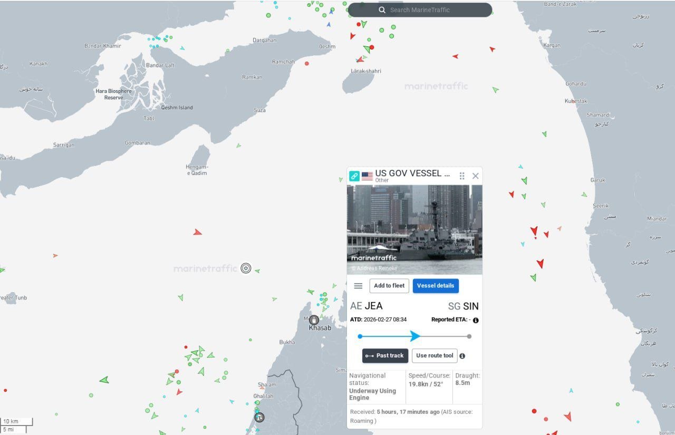Click info icon beside Use route tool
Screen dimensions: 675x435
[462, 356]
